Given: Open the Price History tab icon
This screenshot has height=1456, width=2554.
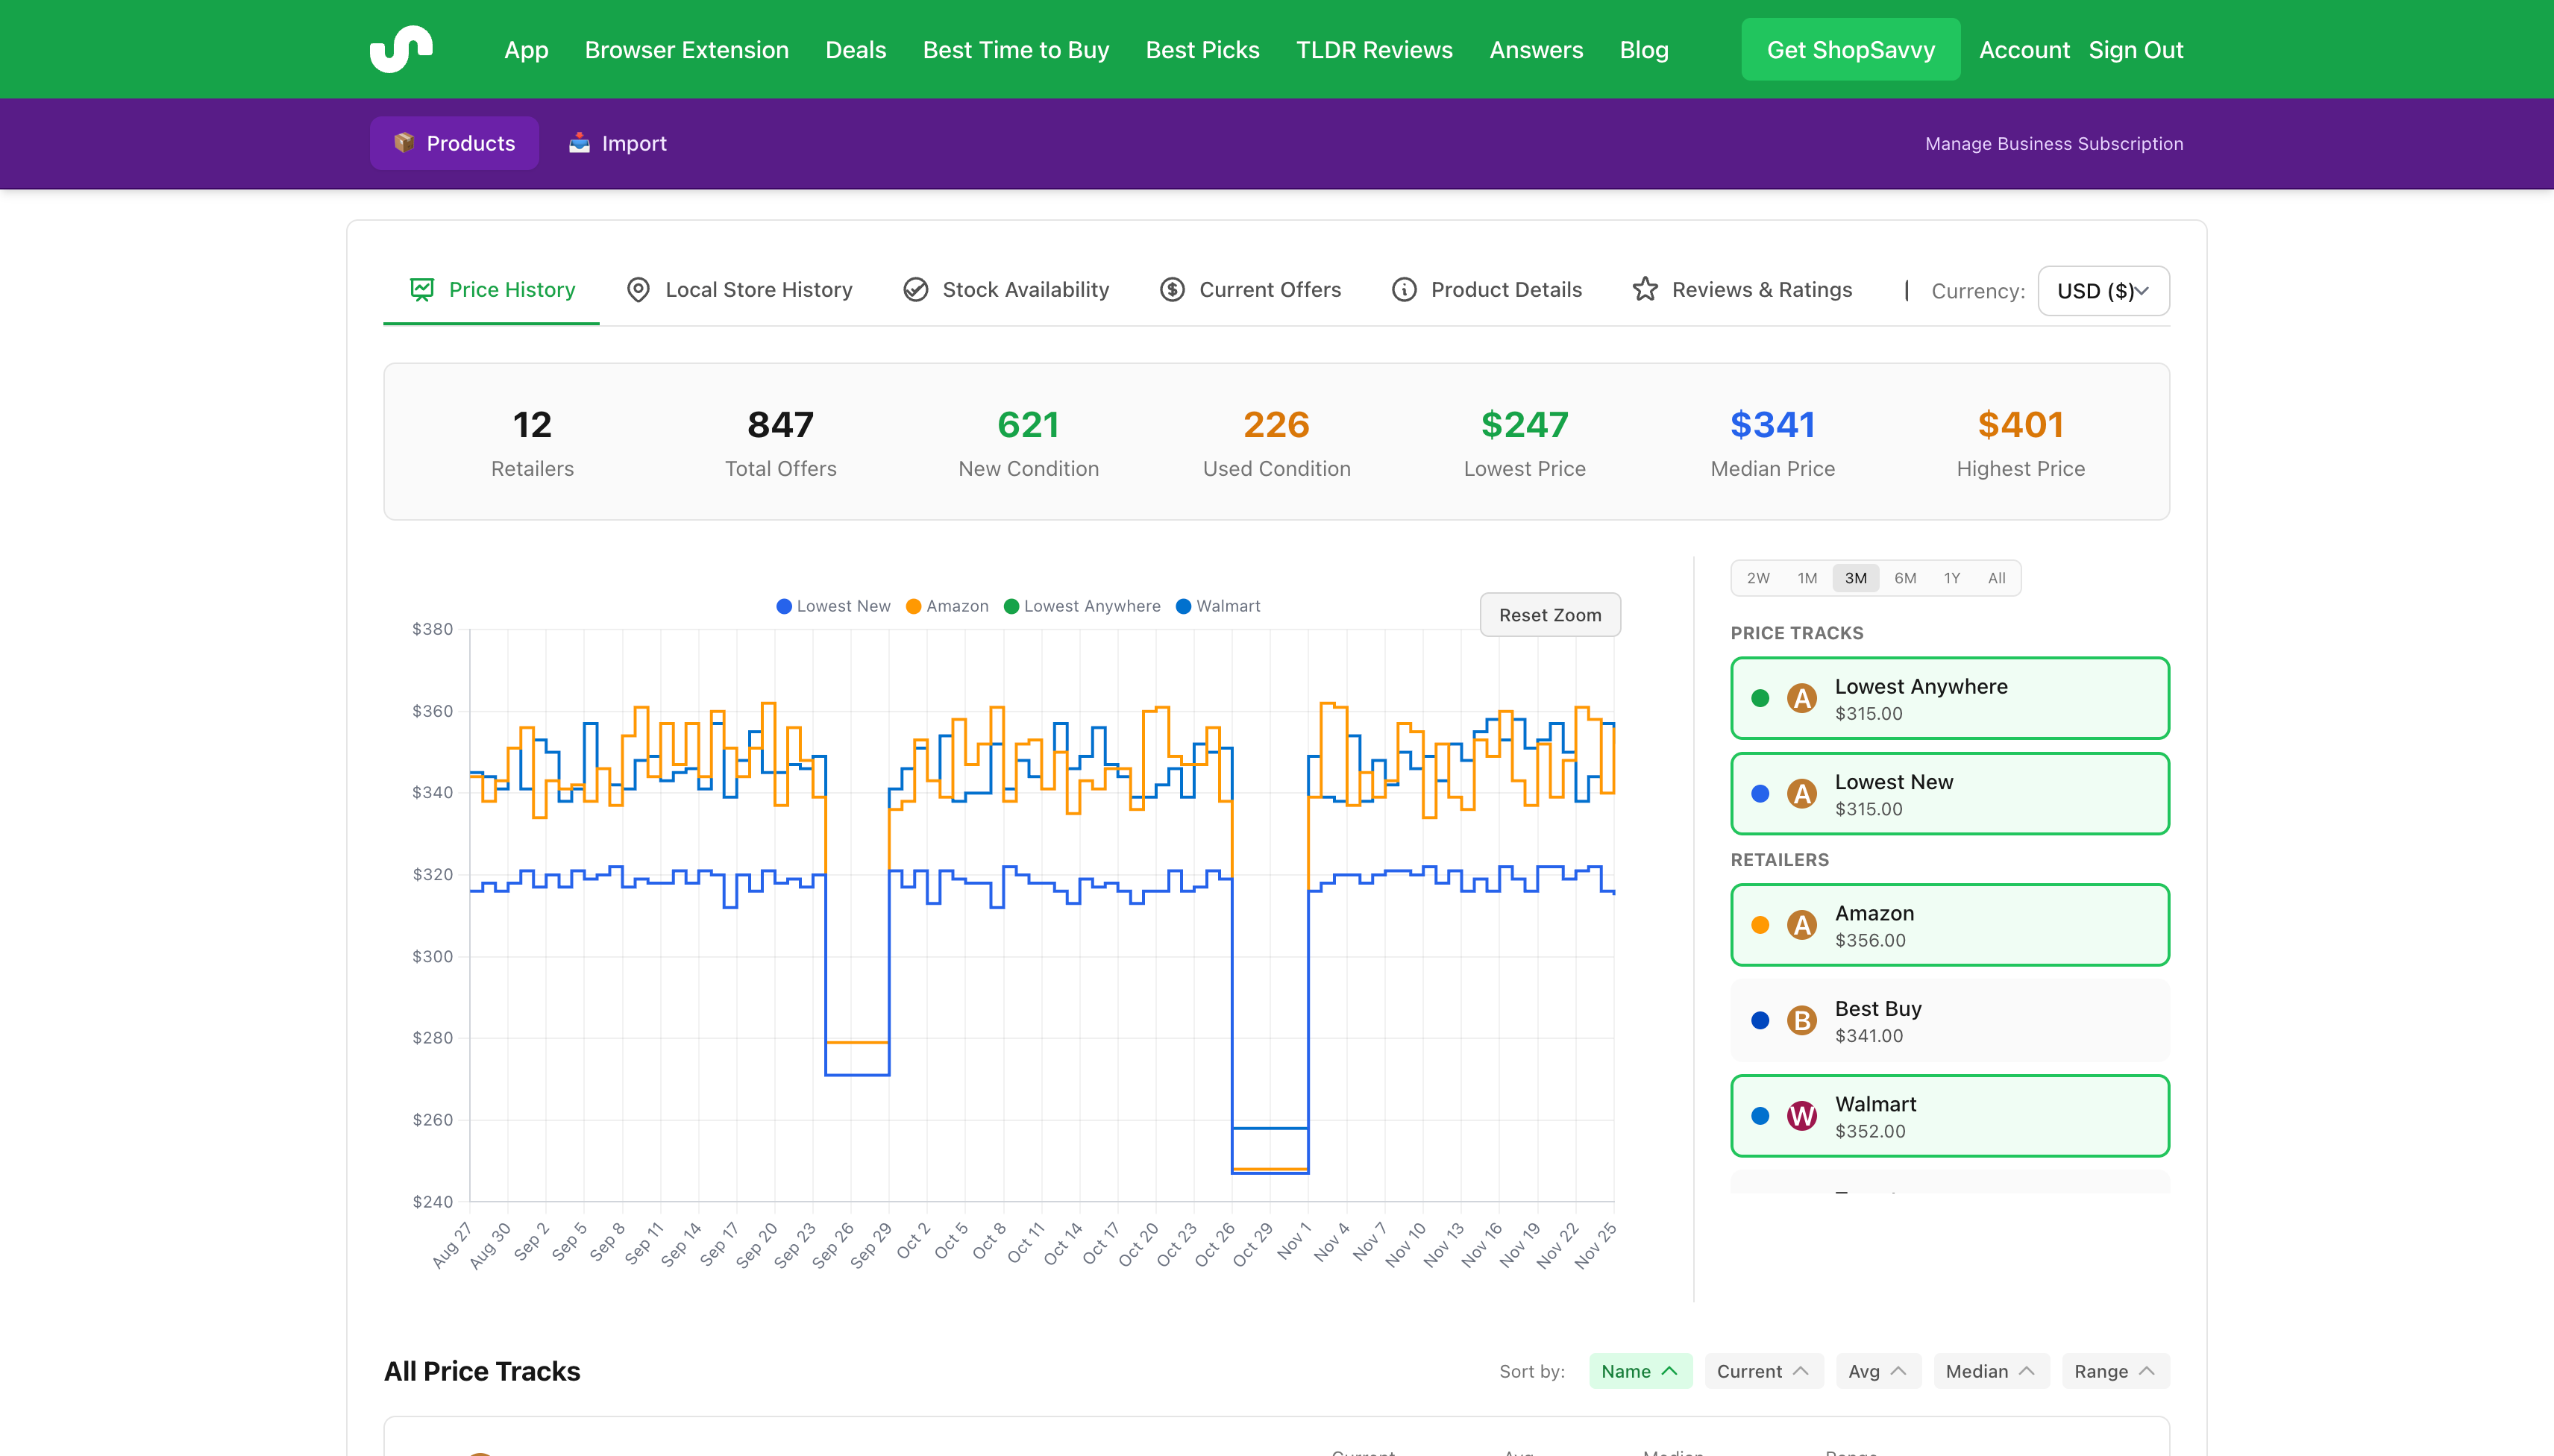Looking at the screenshot, I should (421, 289).
